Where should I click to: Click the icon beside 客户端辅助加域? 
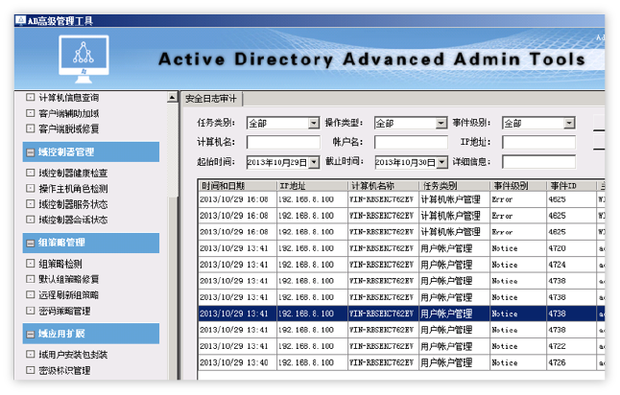coord(30,113)
